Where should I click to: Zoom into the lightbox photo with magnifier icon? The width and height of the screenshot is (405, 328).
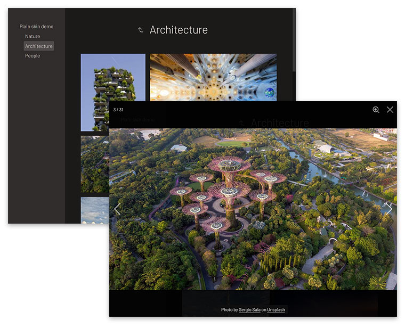pyautogui.click(x=376, y=110)
